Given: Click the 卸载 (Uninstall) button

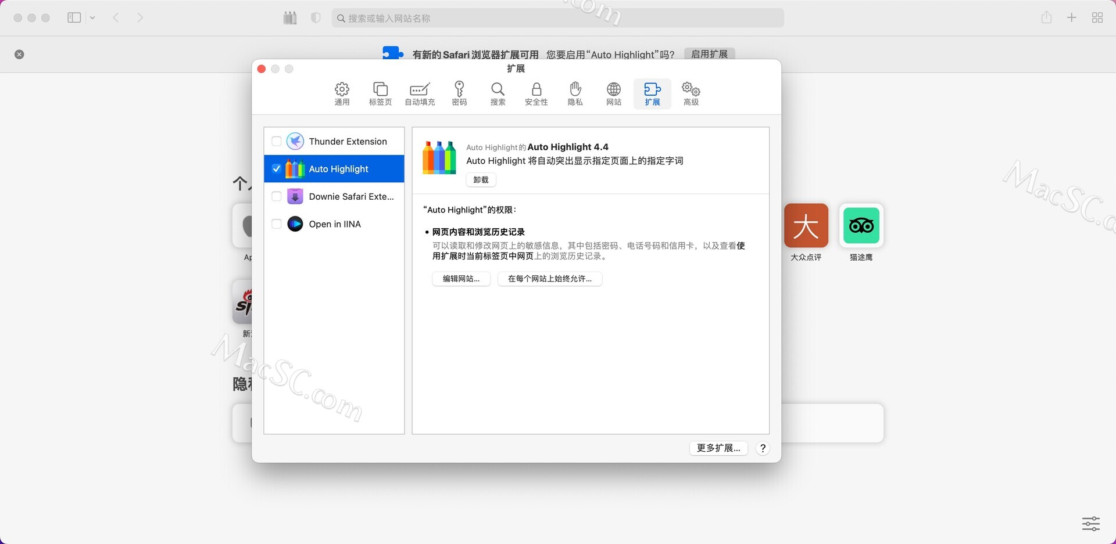Looking at the screenshot, I should (481, 179).
